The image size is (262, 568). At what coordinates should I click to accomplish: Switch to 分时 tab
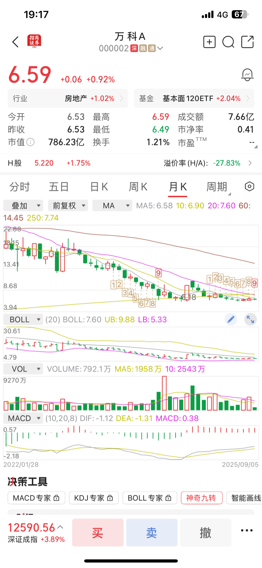(20, 187)
